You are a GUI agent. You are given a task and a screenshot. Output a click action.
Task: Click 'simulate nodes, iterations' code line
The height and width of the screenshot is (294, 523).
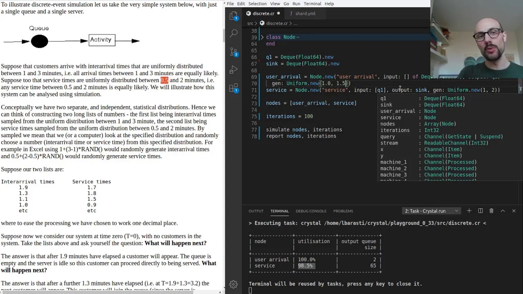tap(304, 129)
